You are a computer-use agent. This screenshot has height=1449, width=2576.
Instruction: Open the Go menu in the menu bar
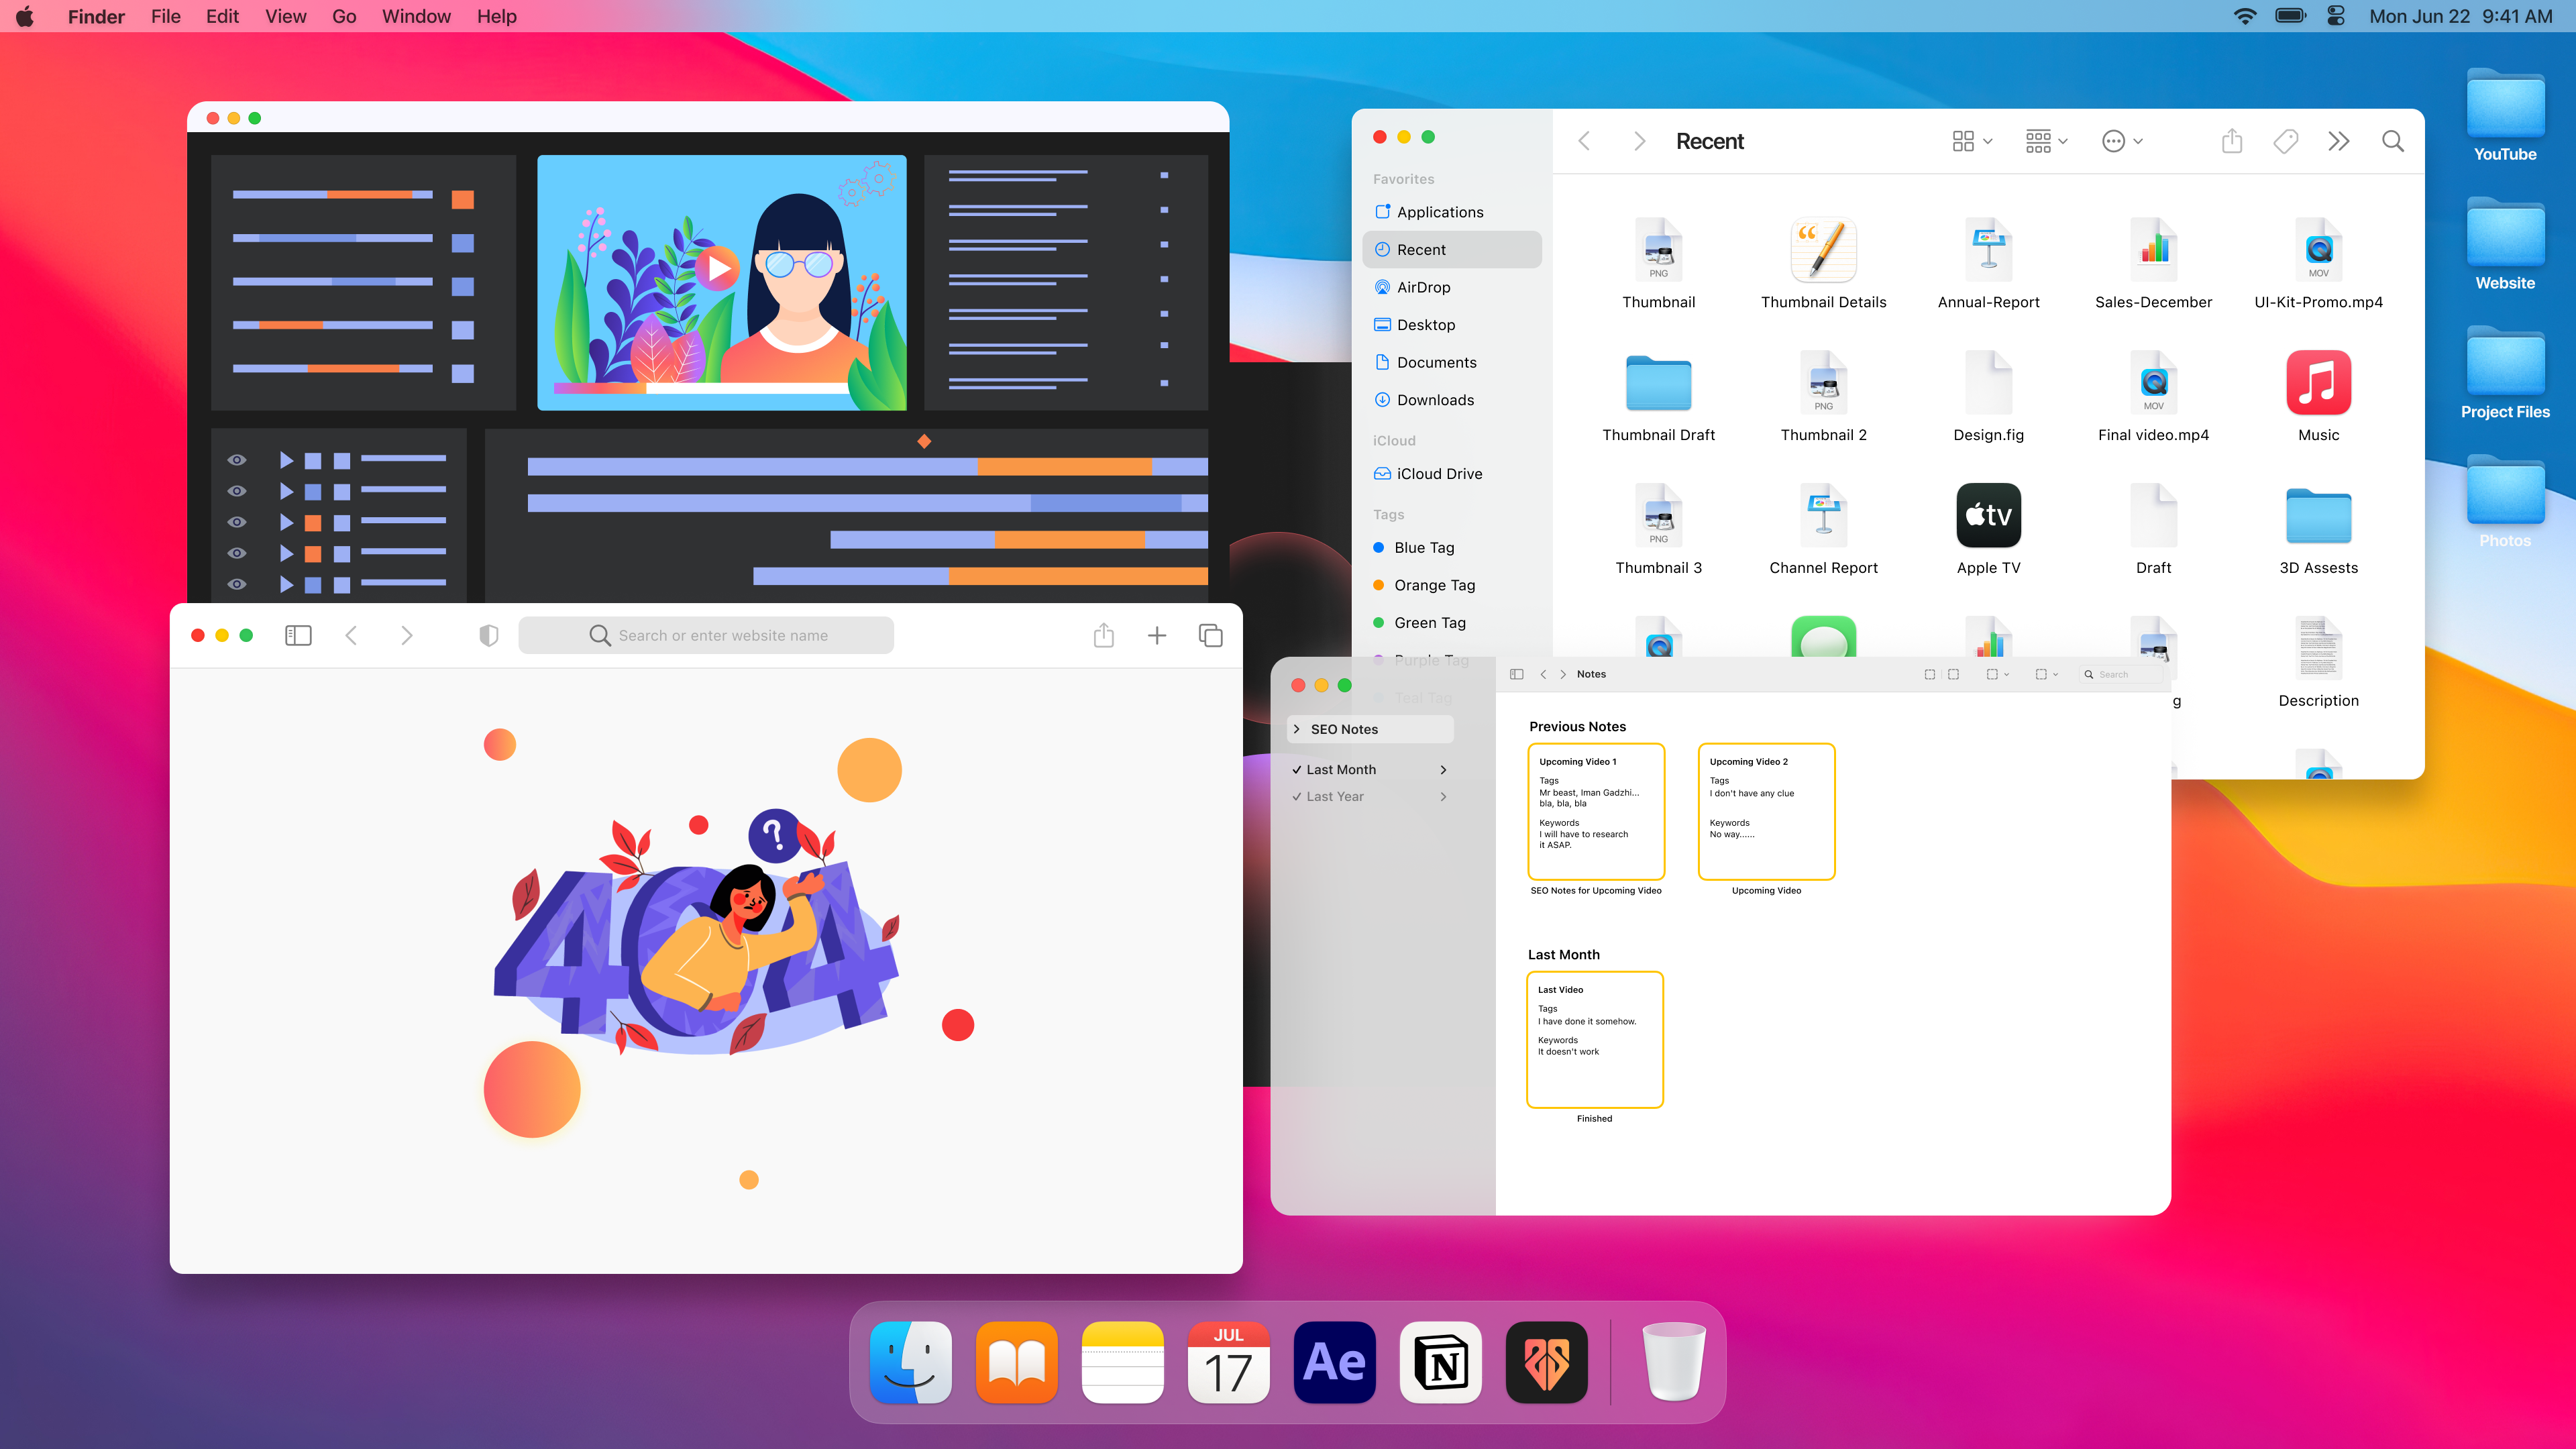(x=344, y=16)
